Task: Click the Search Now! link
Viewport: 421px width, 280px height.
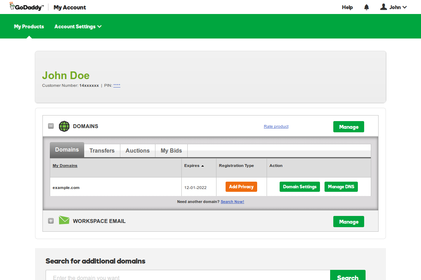Action: [x=232, y=202]
